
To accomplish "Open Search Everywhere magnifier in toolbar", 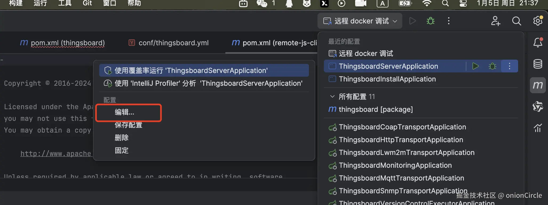I will point(517,21).
